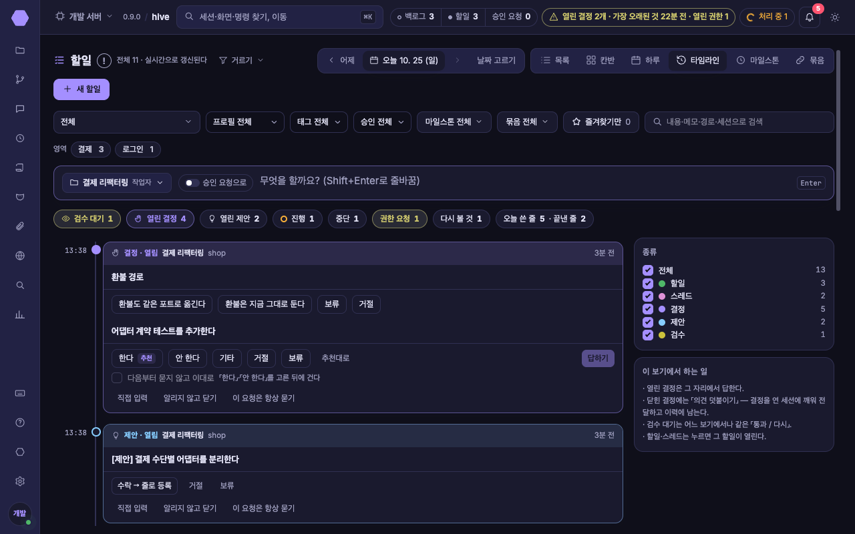Open the magnifier search icon in sidebar
Viewport: 855px width, 534px height.
tap(20, 285)
